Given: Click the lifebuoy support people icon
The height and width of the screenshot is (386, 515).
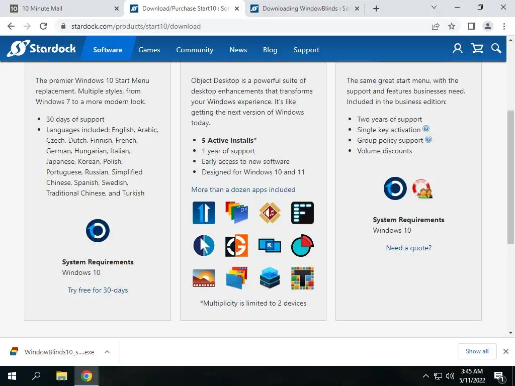Looking at the screenshot, I should click(x=422, y=189).
